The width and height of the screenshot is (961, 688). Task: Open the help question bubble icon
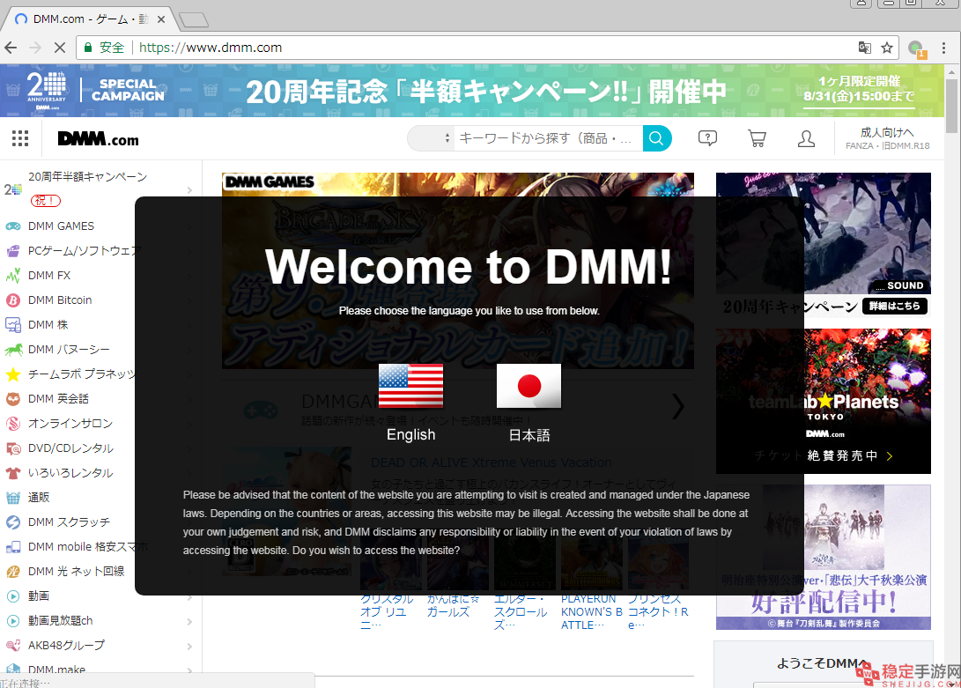pos(707,138)
